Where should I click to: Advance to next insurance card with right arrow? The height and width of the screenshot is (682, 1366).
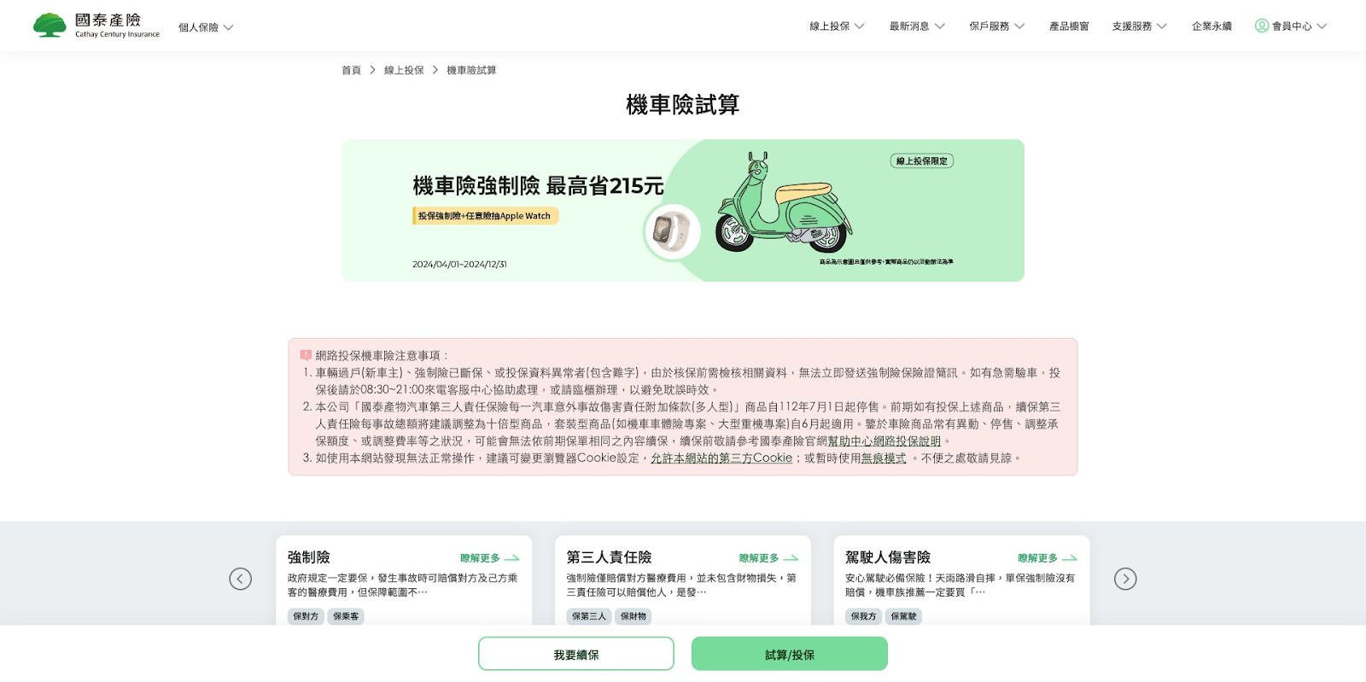pyautogui.click(x=1125, y=579)
